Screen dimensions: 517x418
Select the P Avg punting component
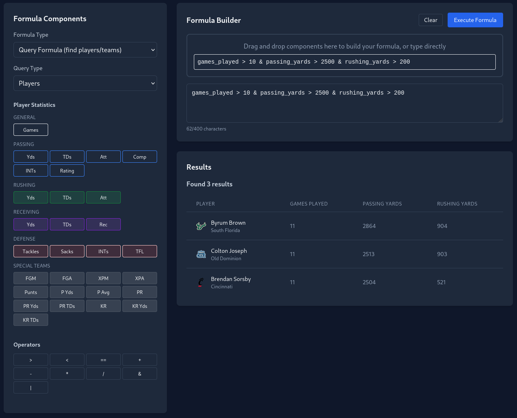click(x=103, y=292)
